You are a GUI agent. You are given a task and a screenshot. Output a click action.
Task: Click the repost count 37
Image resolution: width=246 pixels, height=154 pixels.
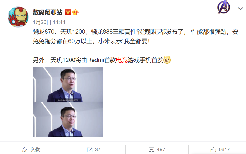[x=98, y=150]
